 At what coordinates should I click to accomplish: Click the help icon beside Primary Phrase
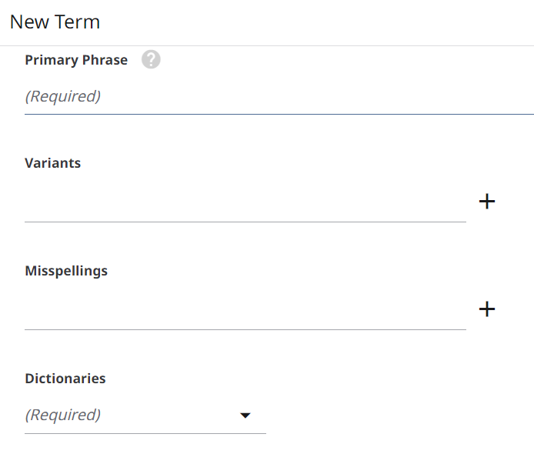point(151,60)
